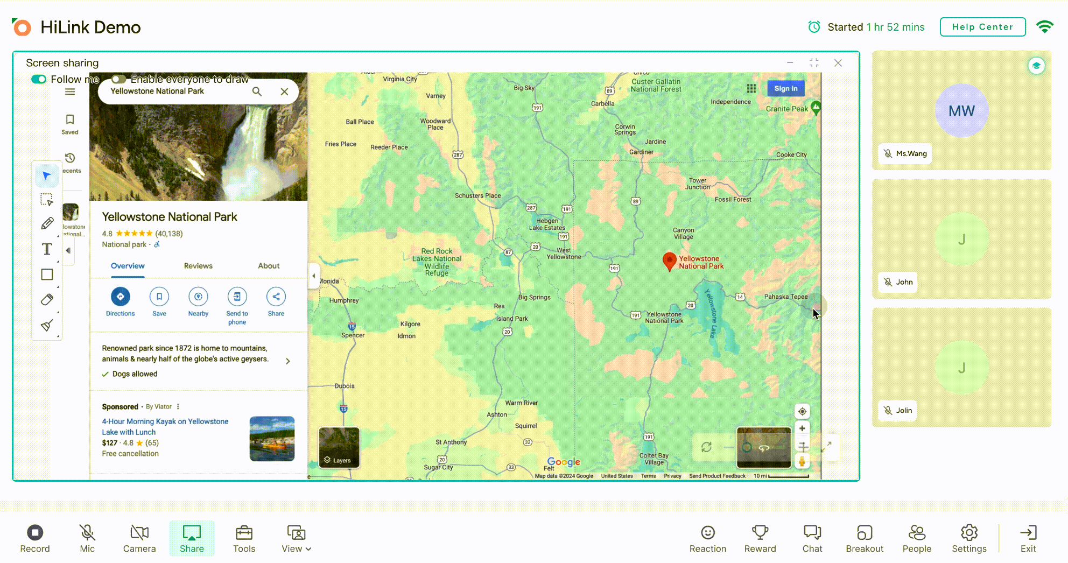Switch to the Reviews tab

[198, 266]
